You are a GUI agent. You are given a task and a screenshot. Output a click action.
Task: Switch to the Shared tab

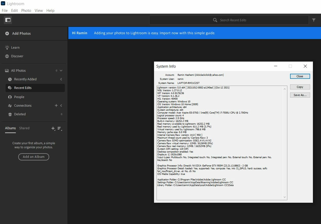[24, 128]
